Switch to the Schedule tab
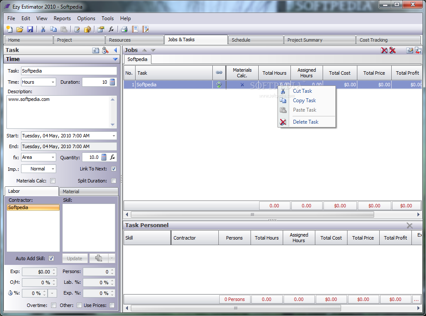 pyautogui.click(x=255, y=40)
